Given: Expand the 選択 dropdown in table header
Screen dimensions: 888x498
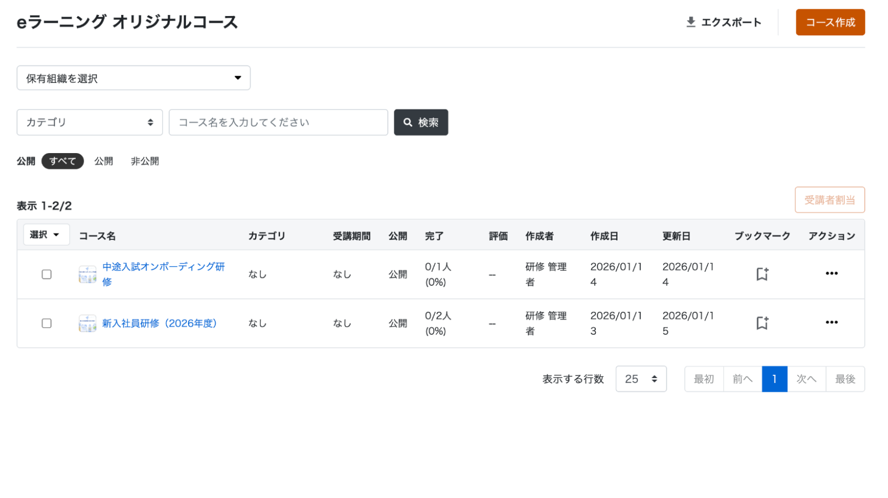Looking at the screenshot, I should pos(46,234).
